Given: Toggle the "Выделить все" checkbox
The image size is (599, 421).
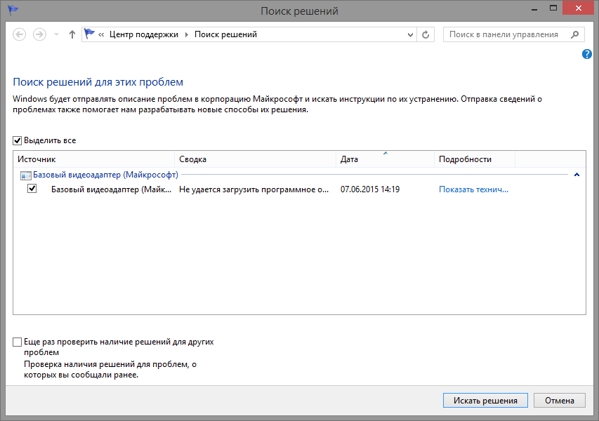Looking at the screenshot, I should click(x=17, y=141).
